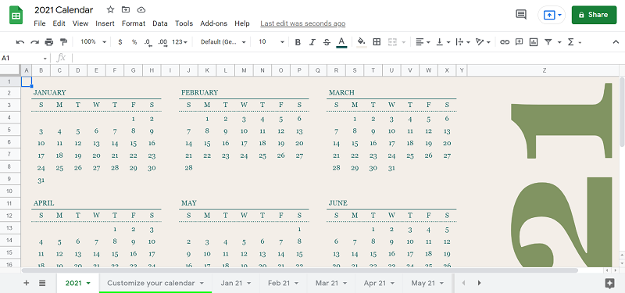Viewport: 625px width, 293px height.
Task: Click the Last edit was seconds ago link
Action: [x=303, y=23]
